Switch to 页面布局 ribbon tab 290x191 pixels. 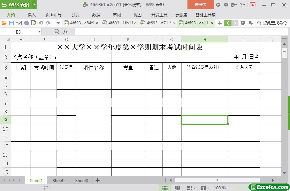tap(54, 15)
